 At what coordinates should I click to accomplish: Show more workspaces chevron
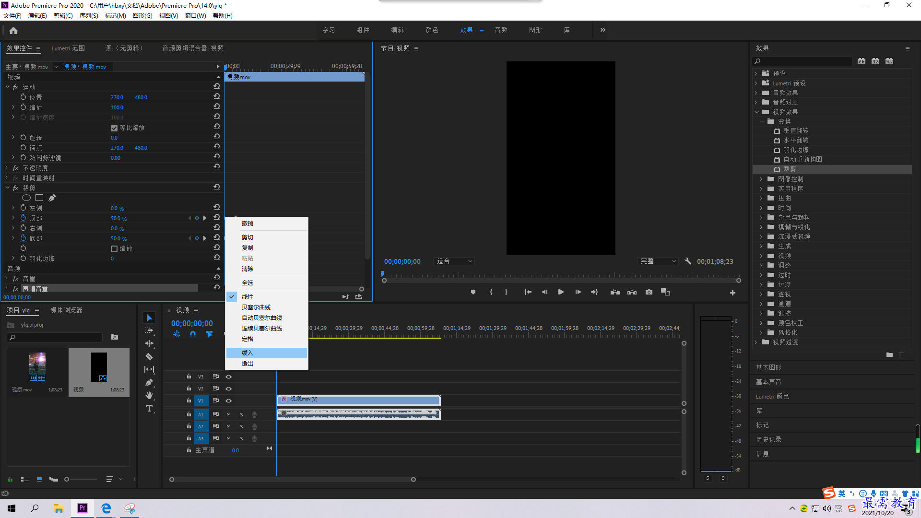[603, 30]
